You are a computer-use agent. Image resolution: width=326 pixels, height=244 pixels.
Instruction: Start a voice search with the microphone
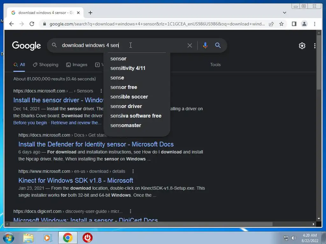(205, 45)
